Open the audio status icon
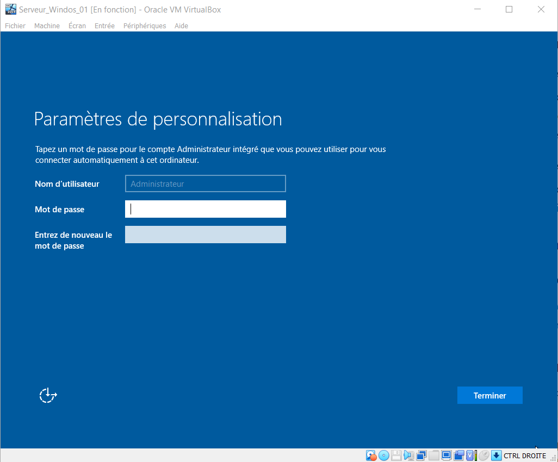 [x=408, y=455]
